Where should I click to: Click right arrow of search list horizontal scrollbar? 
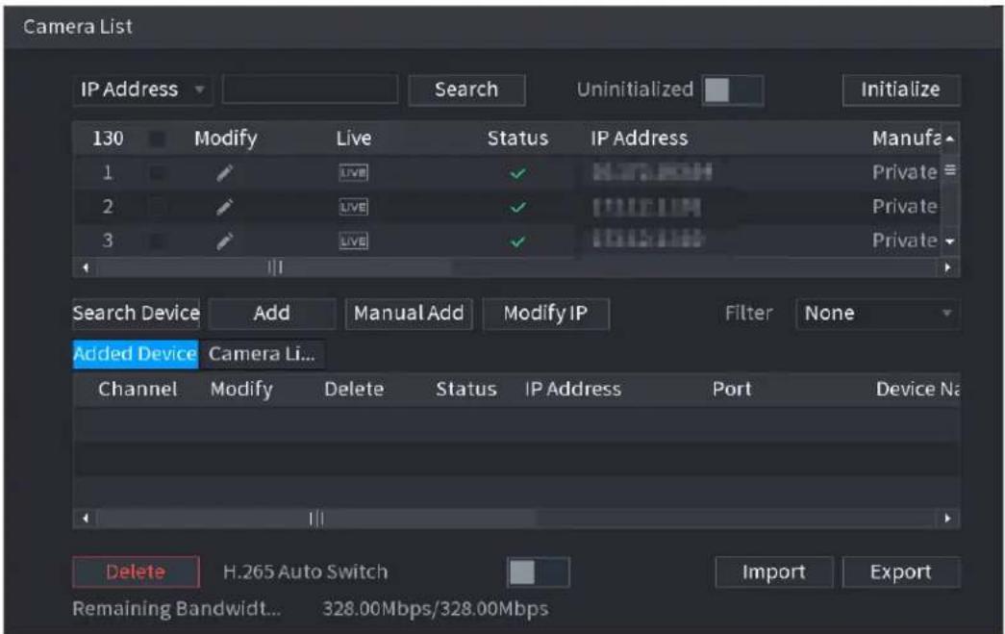pos(948,267)
